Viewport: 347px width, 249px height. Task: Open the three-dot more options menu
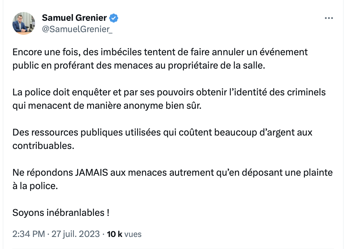pyautogui.click(x=329, y=18)
